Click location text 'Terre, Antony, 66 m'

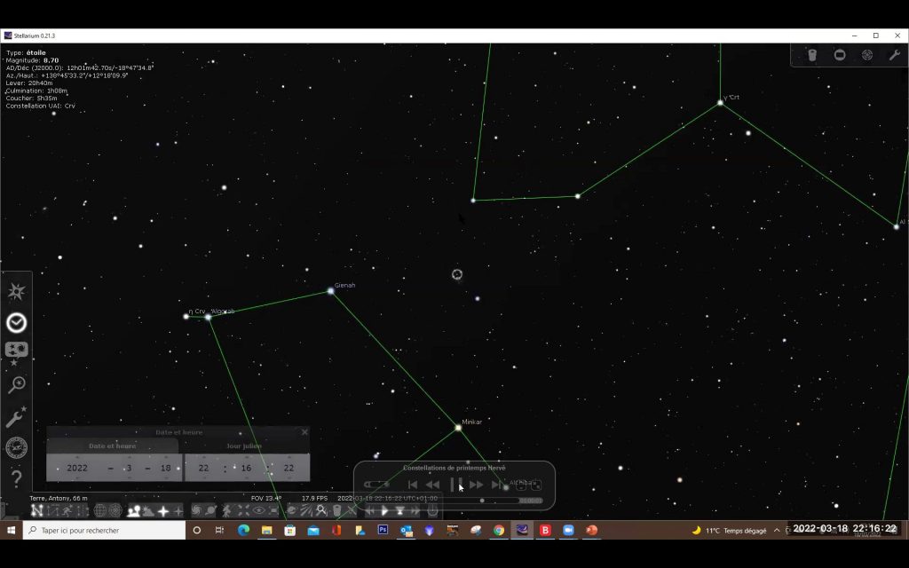(59, 498)
